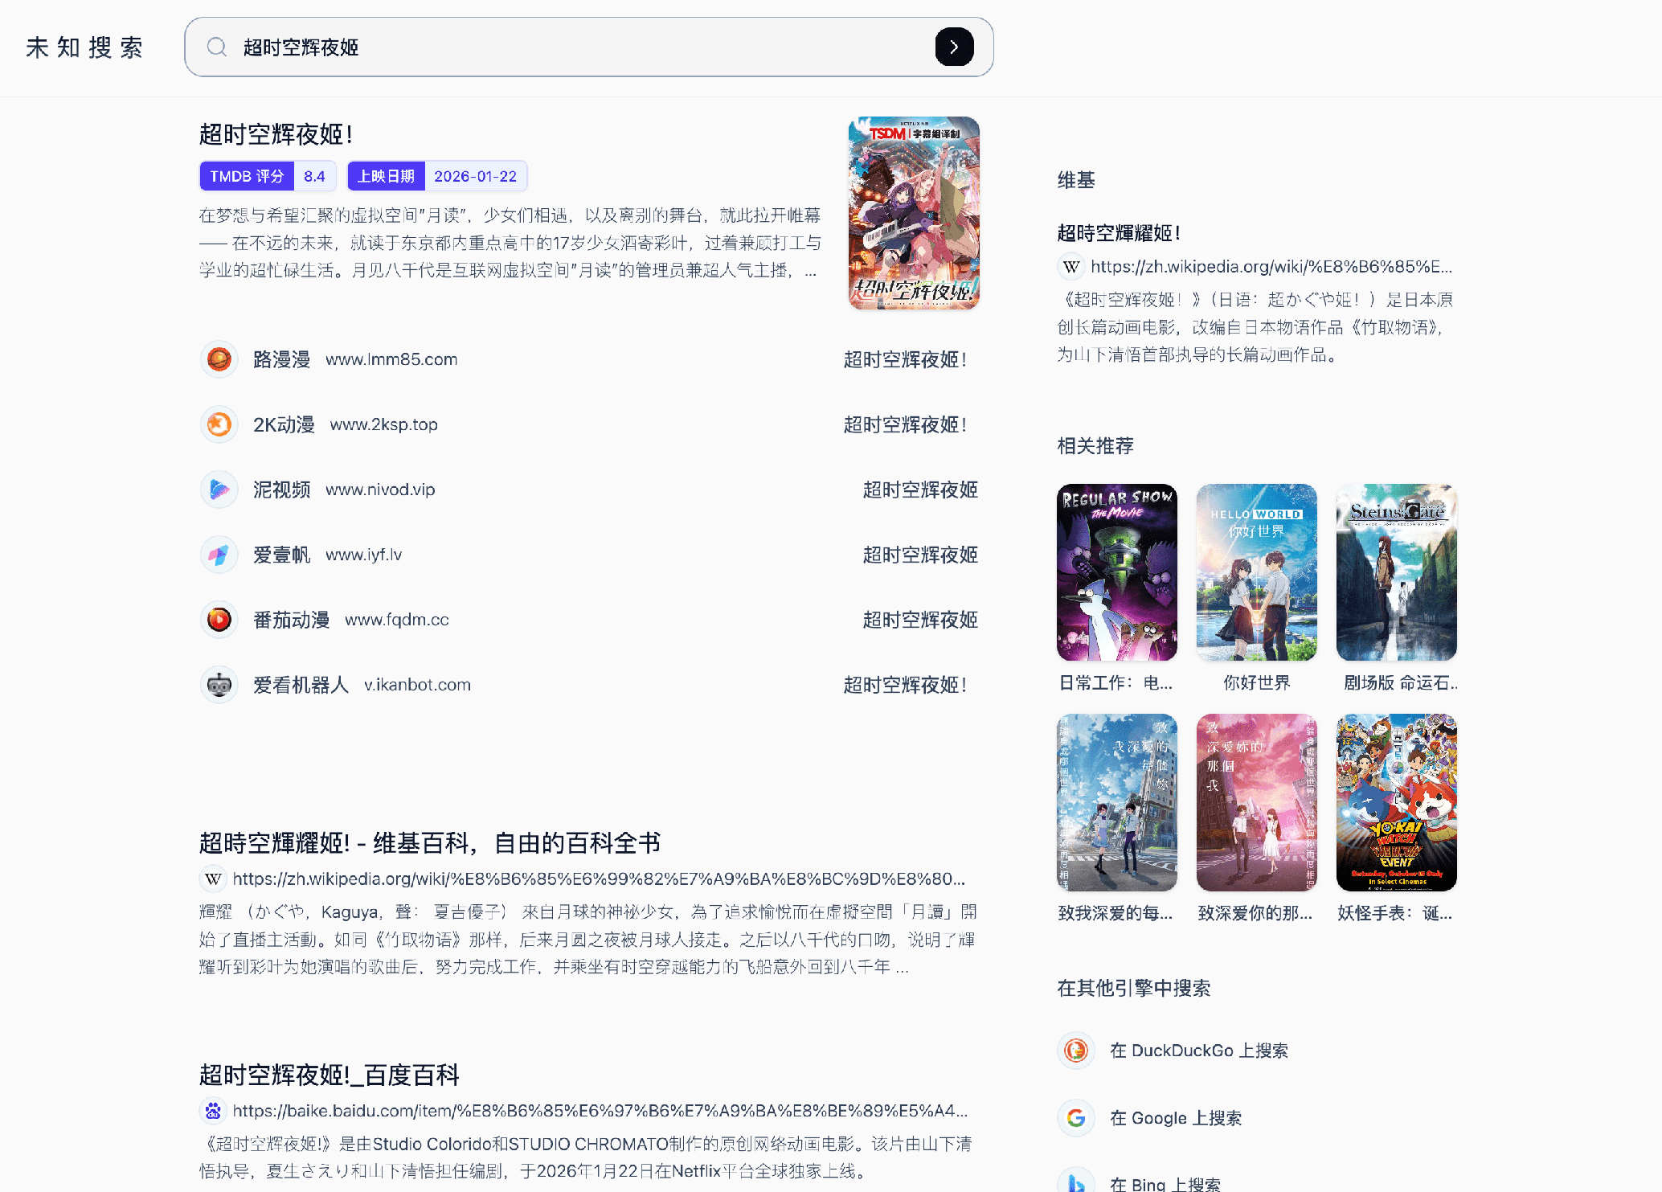Viewport: 1662px width, 1192px height.
Task: Click the 路漫漫 site icon
Action: pyautogui.click(x=219, y=359)
